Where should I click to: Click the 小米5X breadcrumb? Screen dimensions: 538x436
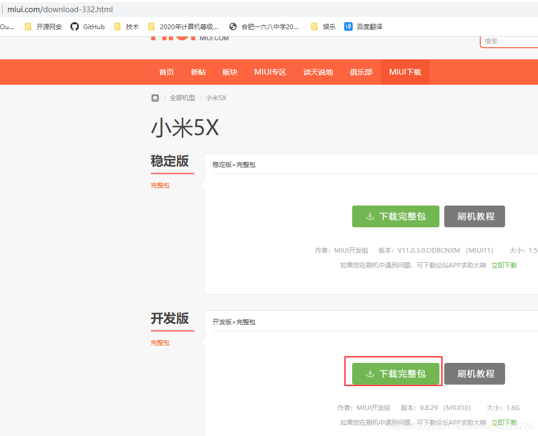[x=216, y=98]
